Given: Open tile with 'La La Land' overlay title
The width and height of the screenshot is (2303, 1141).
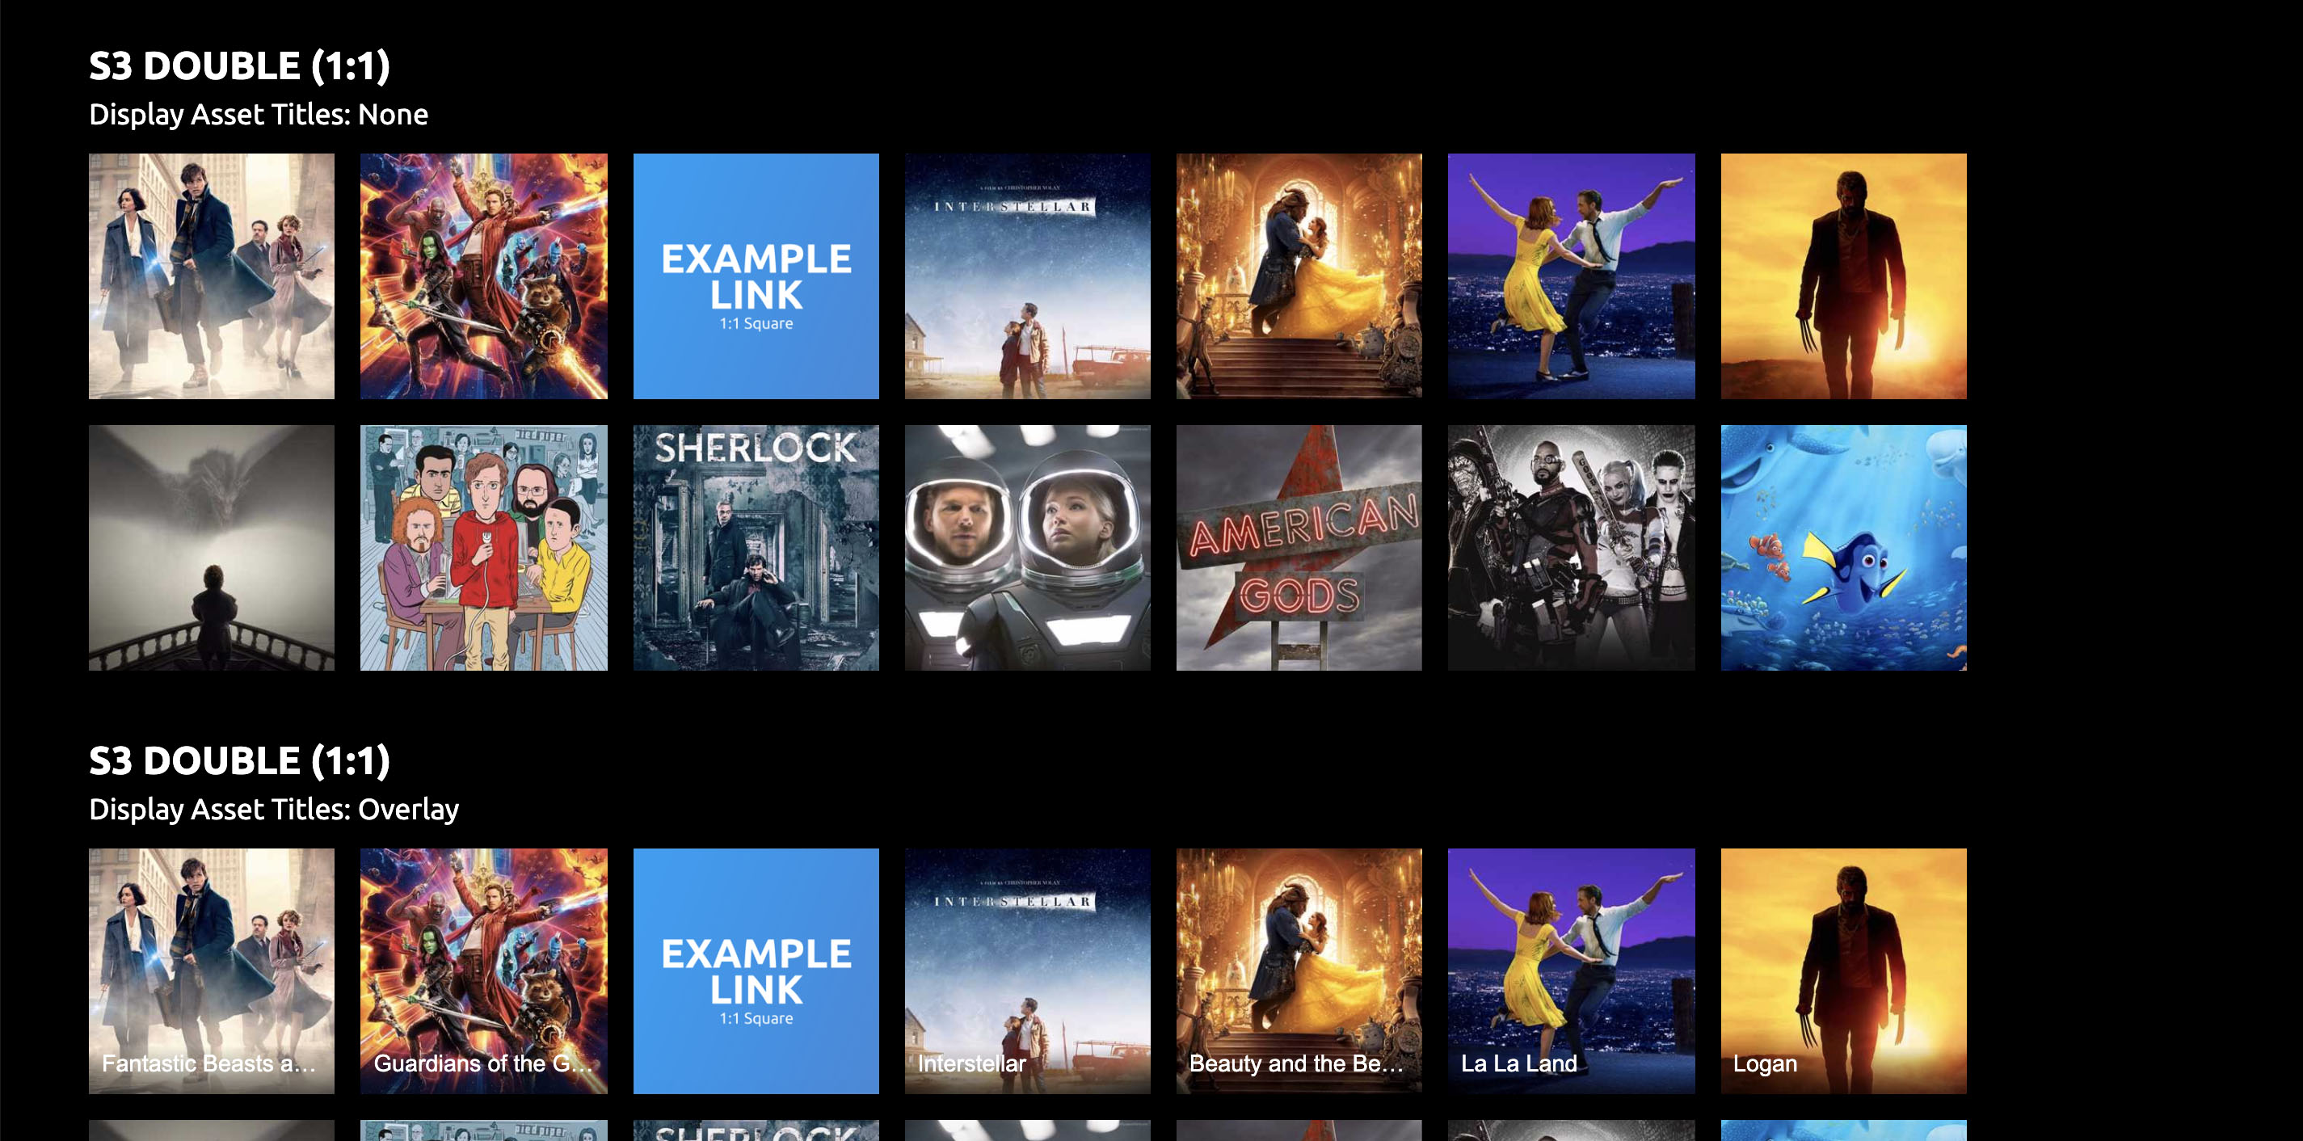Looking at the screenshot, I should pos(1572,971).
